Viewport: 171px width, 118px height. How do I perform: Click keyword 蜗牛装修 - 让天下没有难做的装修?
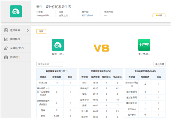point(43,92)
